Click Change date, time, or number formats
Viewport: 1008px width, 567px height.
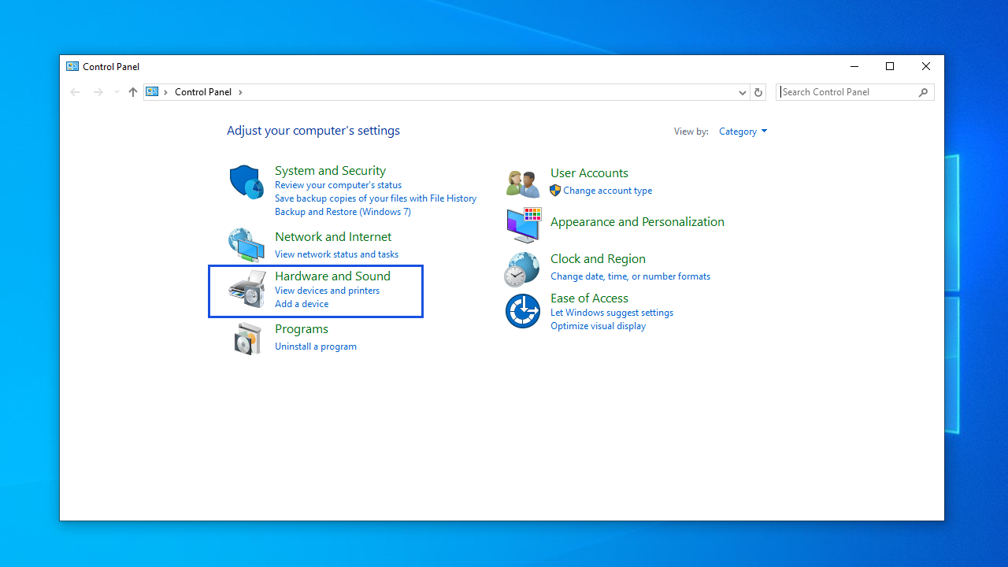pyautogui.click(x=630, y=276)
